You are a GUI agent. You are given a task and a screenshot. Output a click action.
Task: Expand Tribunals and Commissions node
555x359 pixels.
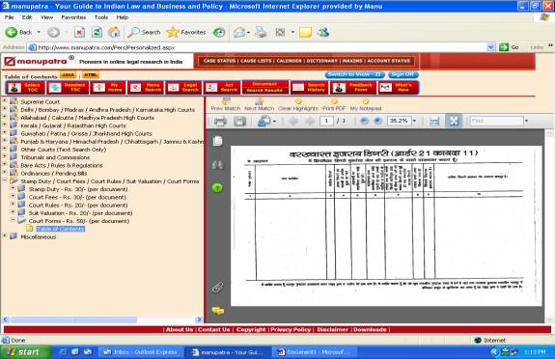5,156
